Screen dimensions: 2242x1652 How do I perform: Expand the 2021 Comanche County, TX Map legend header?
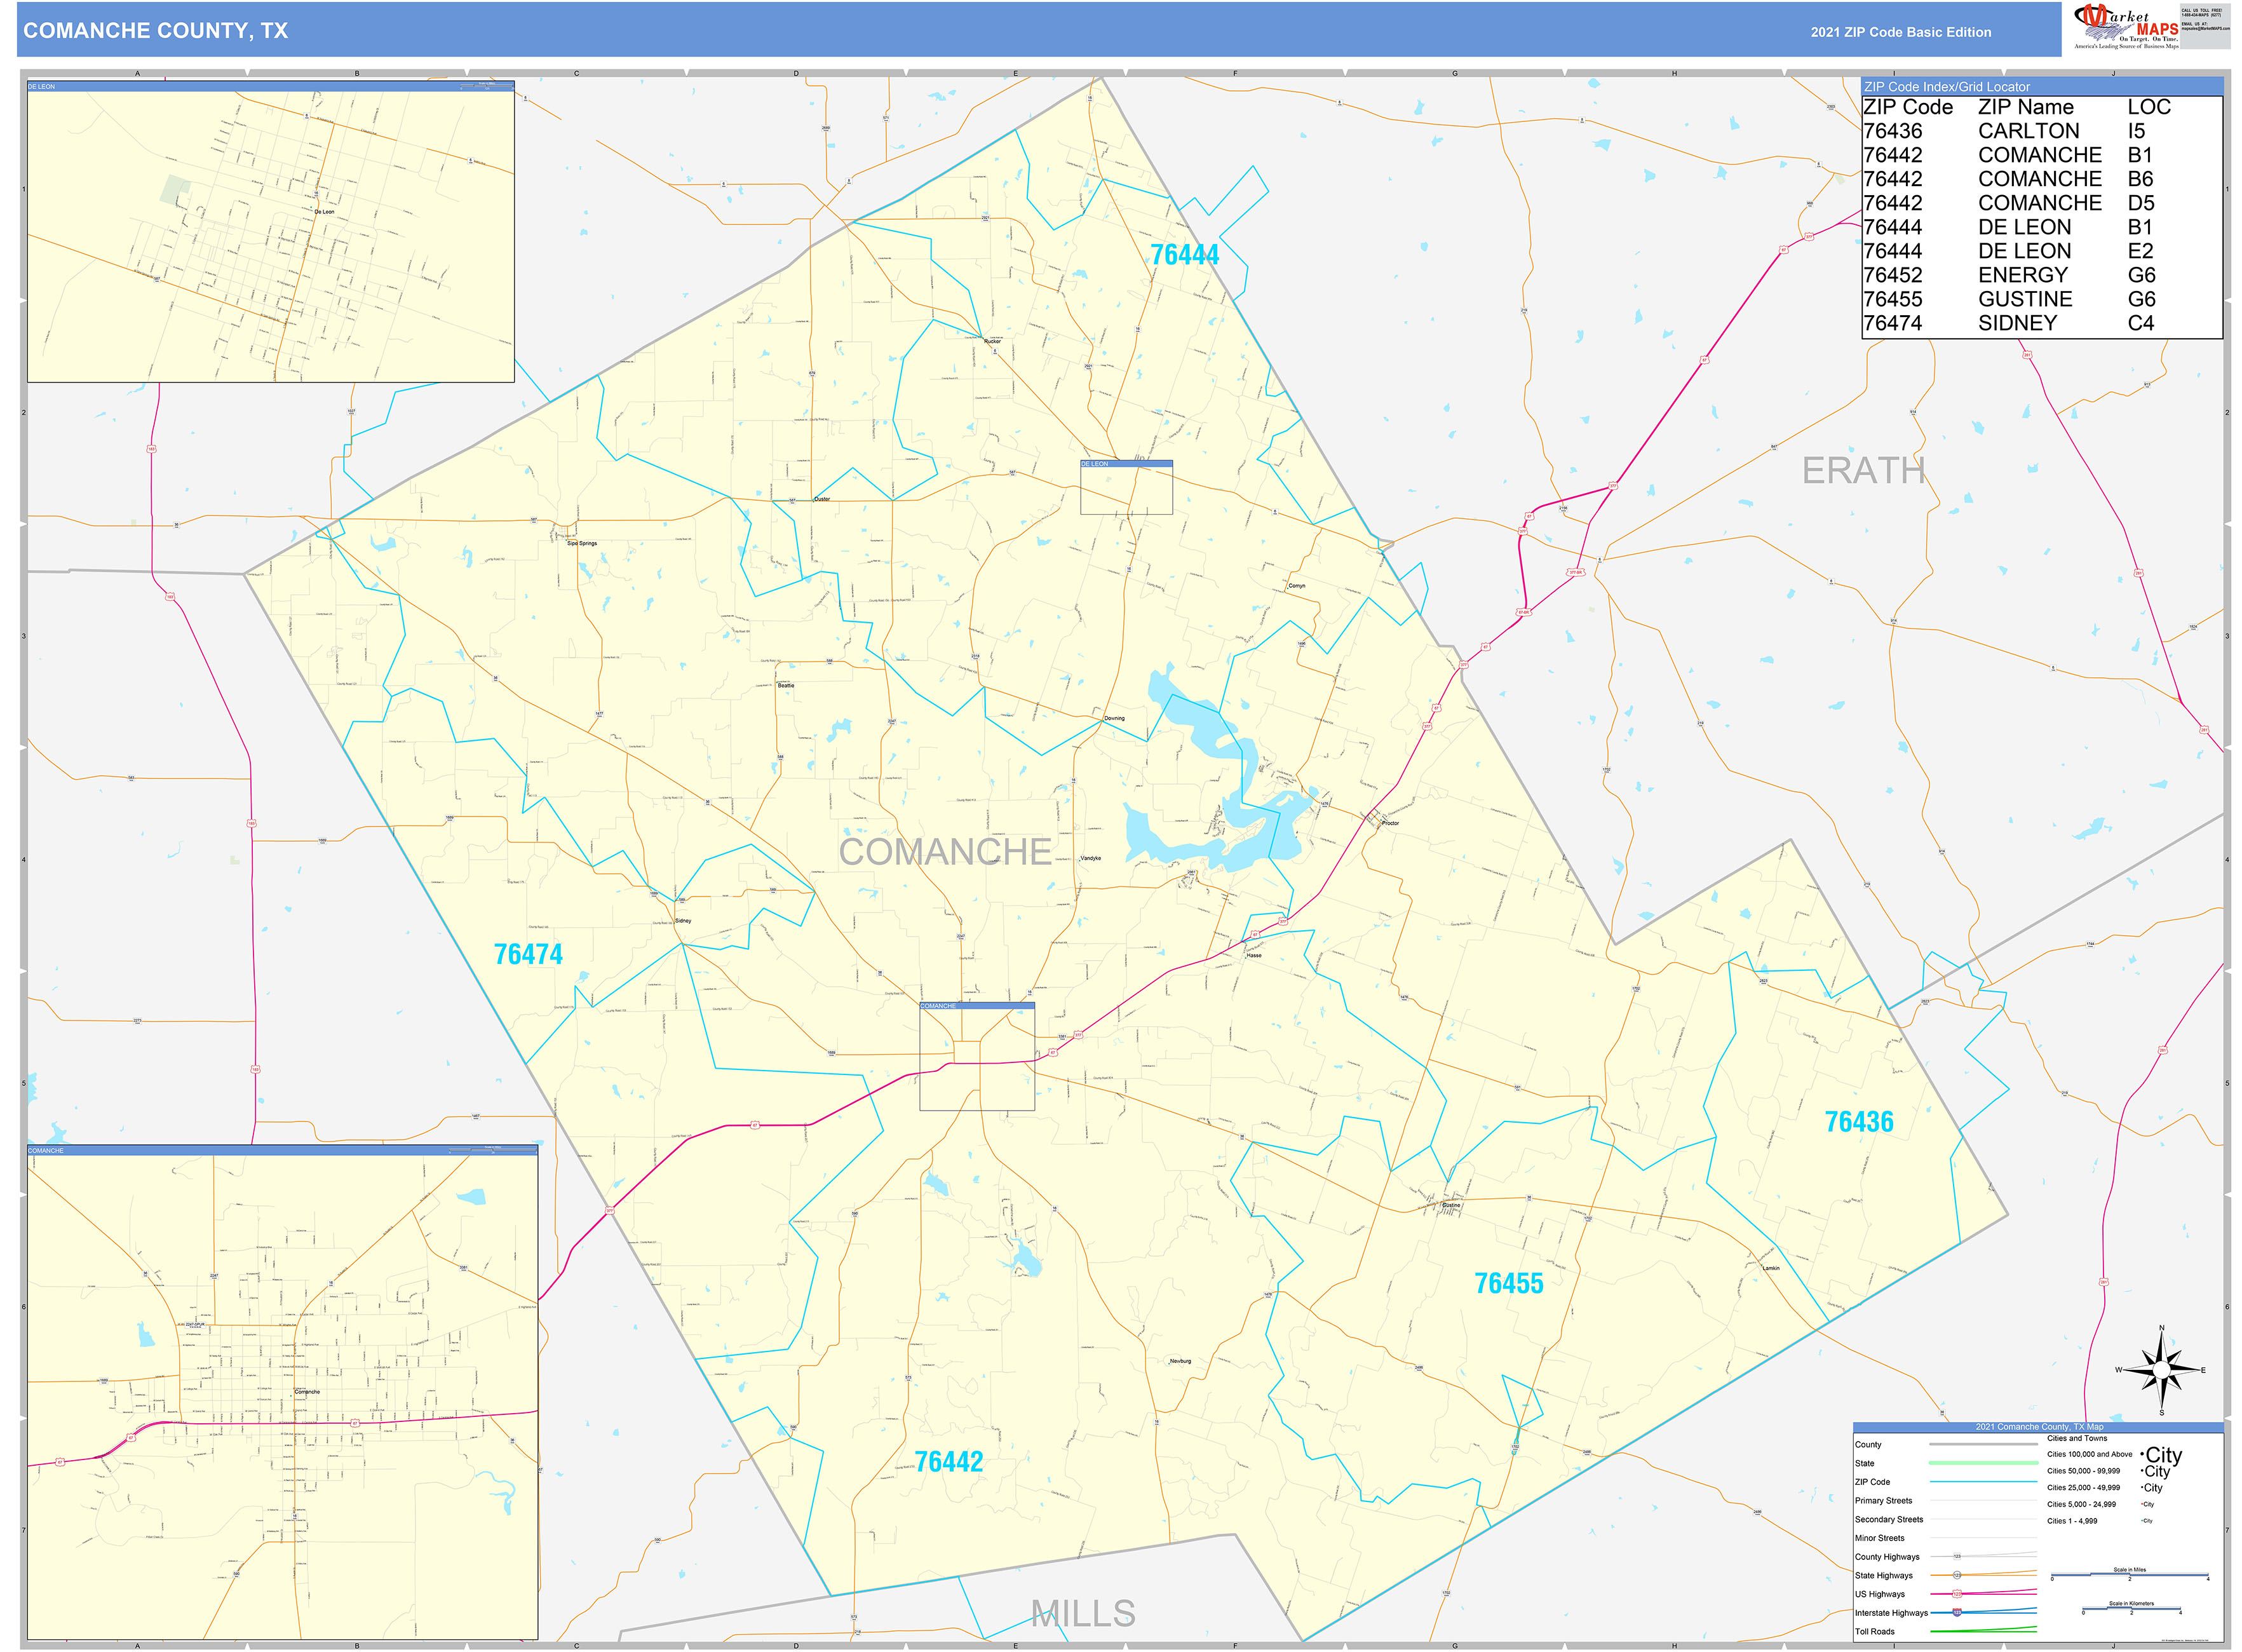2040,1427
